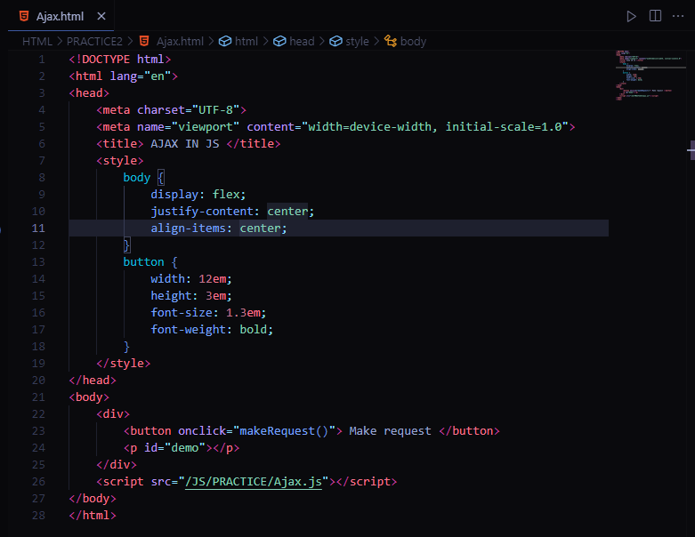Click the font-size: 1.3em declaration

[x=208, y=313]
